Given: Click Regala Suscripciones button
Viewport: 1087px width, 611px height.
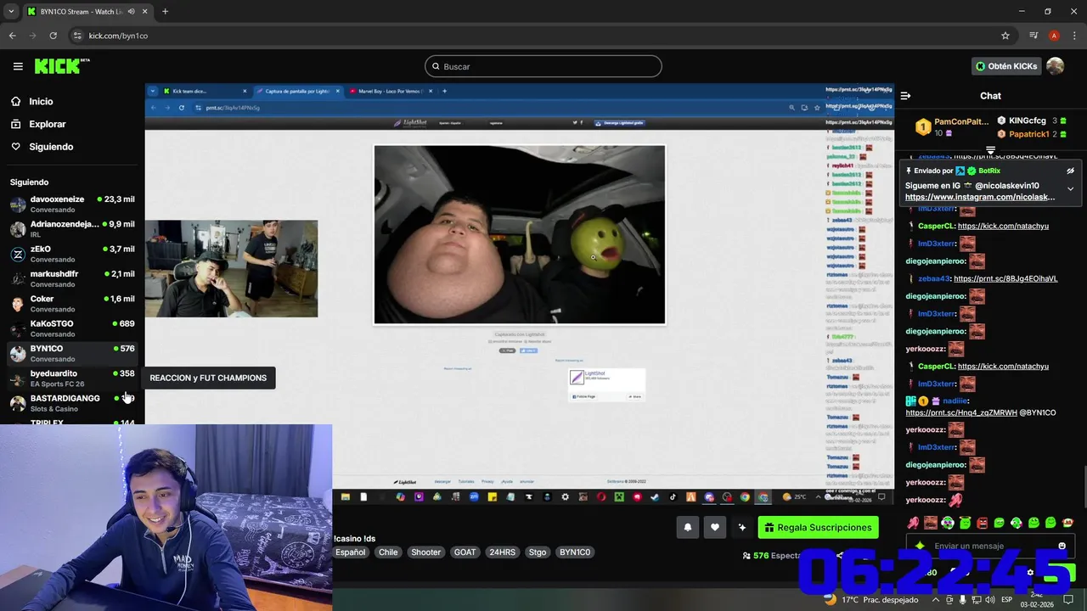Looking at the screenshot, I should (x=818, y=527).
